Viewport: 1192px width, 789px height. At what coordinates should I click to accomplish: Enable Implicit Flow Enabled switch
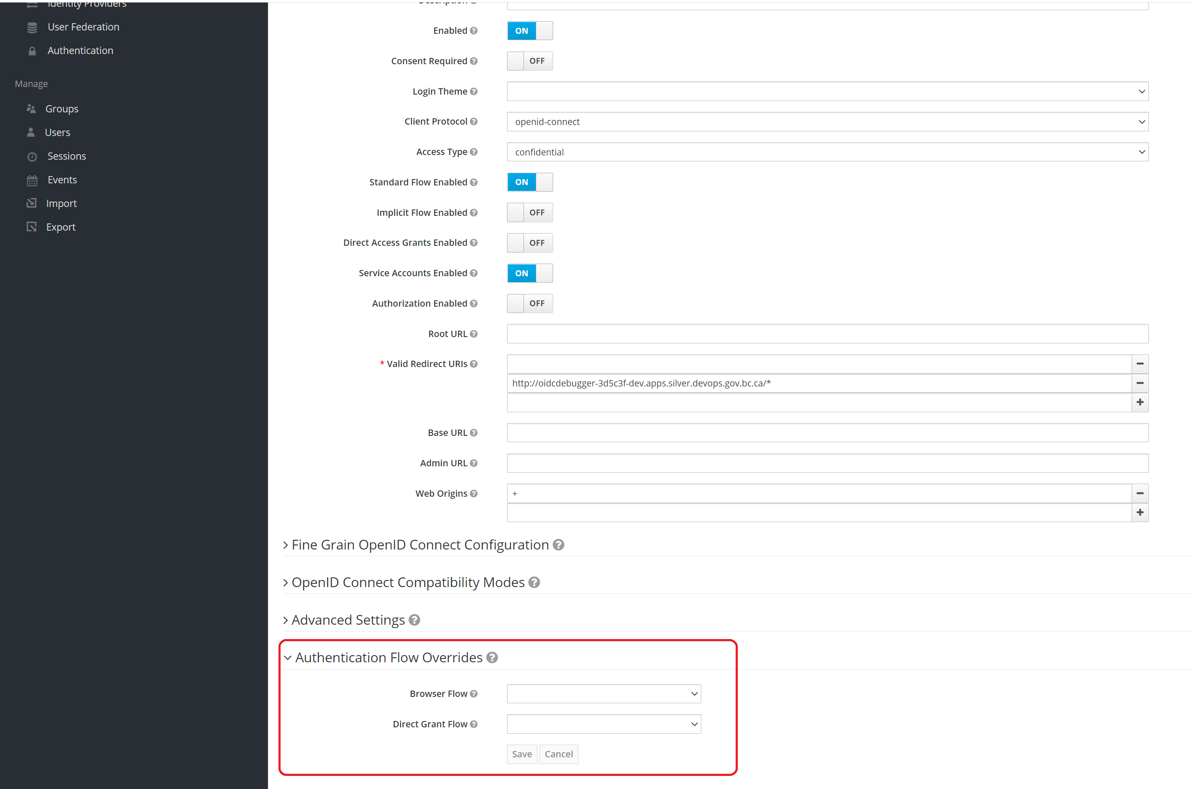(529, 212)
